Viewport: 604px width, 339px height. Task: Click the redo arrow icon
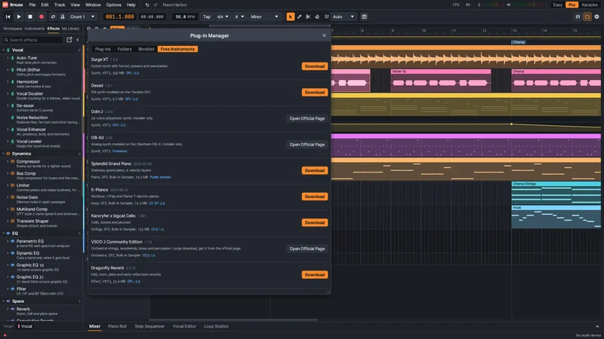coord(156,5)
